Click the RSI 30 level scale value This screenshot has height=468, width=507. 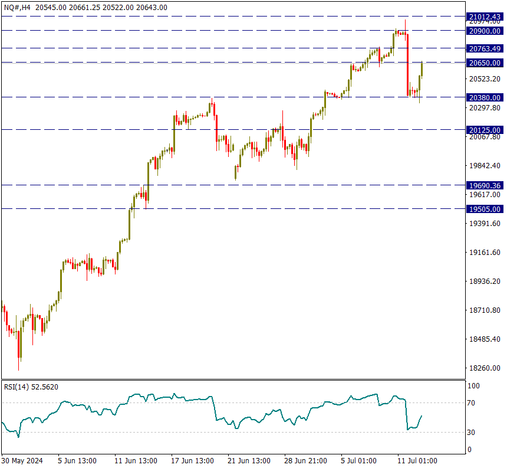[471, 433]
